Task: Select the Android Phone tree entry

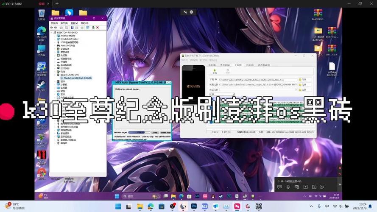Action: [68, 36]
